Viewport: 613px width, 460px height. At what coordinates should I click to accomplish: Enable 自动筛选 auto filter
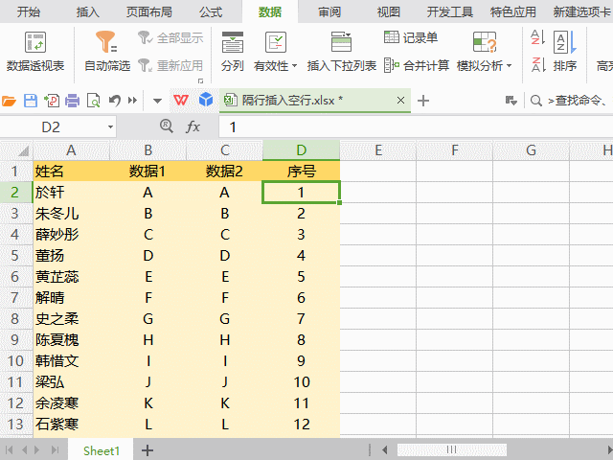pos(107,52)
